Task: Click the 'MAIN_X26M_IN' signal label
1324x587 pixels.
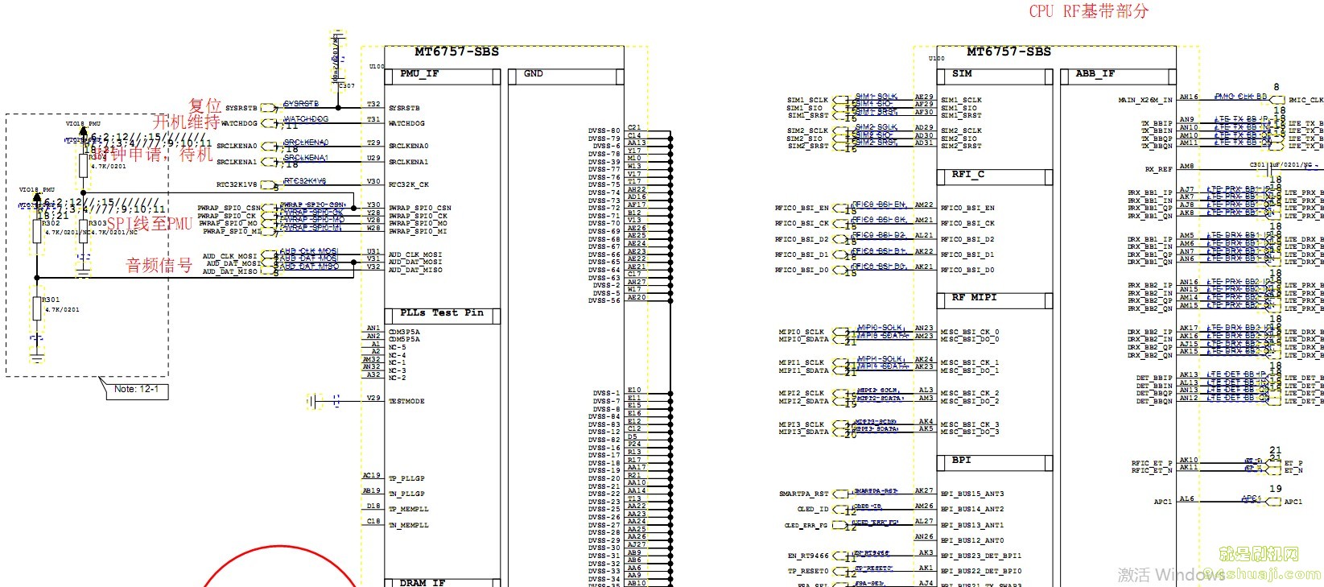Action: (1145, 101)
